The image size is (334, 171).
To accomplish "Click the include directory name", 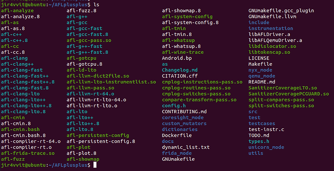I will pos(259,23).
